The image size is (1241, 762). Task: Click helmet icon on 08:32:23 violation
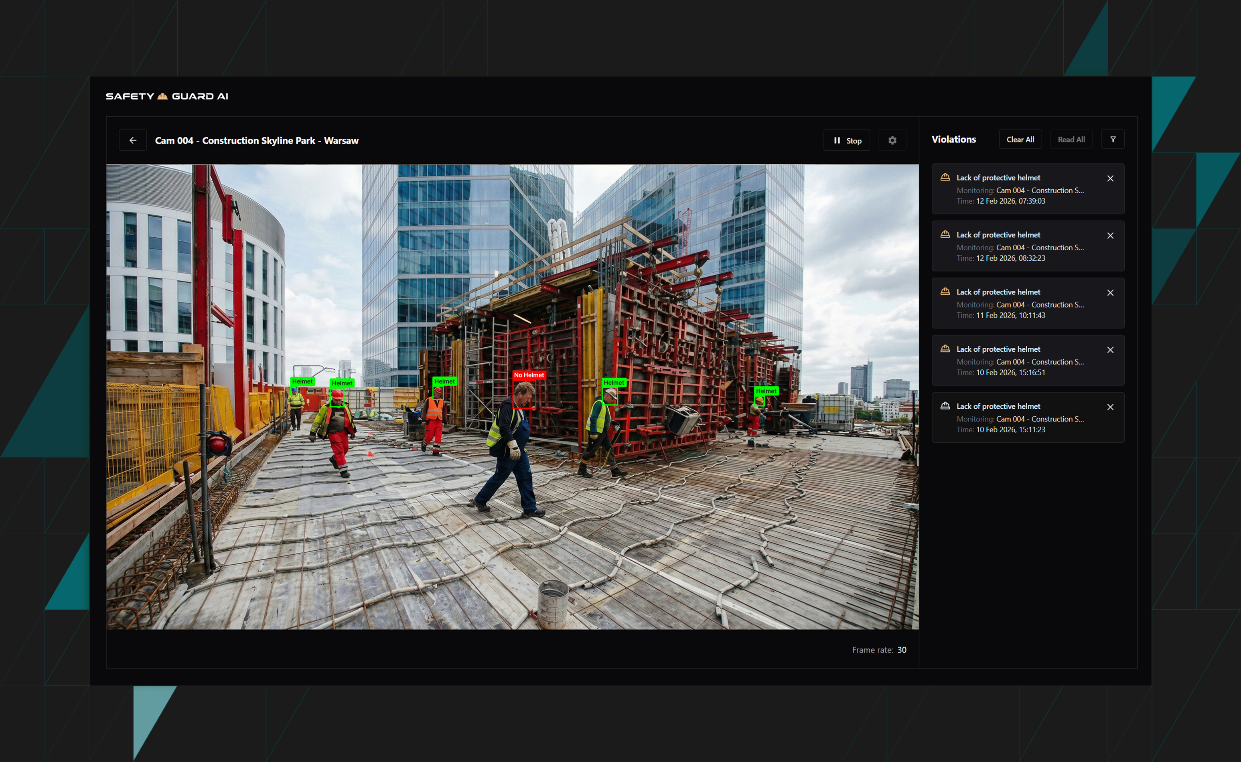pos(945,234)
